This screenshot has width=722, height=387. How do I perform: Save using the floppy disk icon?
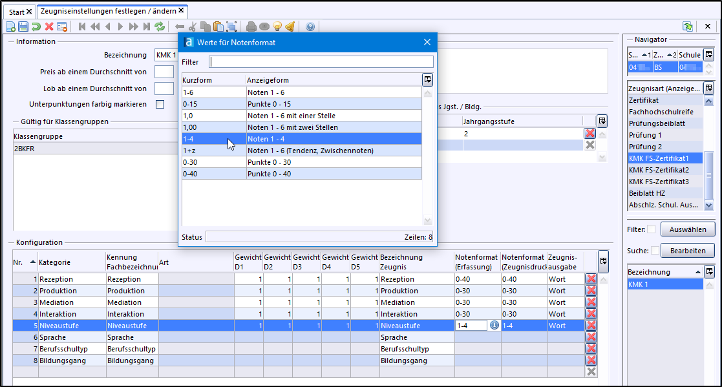tap(23, 26)
